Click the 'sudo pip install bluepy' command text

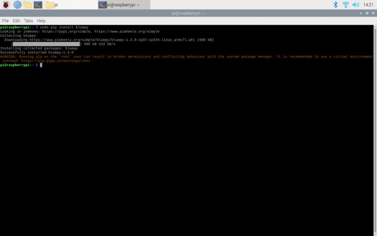pyautogui.click(x=64, y=27)
